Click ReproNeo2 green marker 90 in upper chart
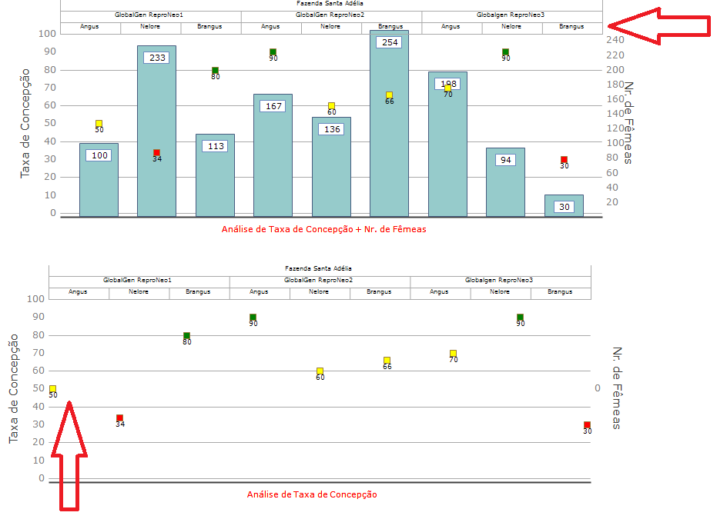Viewport: 727px width, 519px height. click(x=273, y=52)
